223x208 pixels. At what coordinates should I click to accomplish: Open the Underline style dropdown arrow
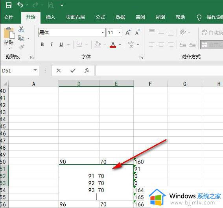tap(68, 45)
